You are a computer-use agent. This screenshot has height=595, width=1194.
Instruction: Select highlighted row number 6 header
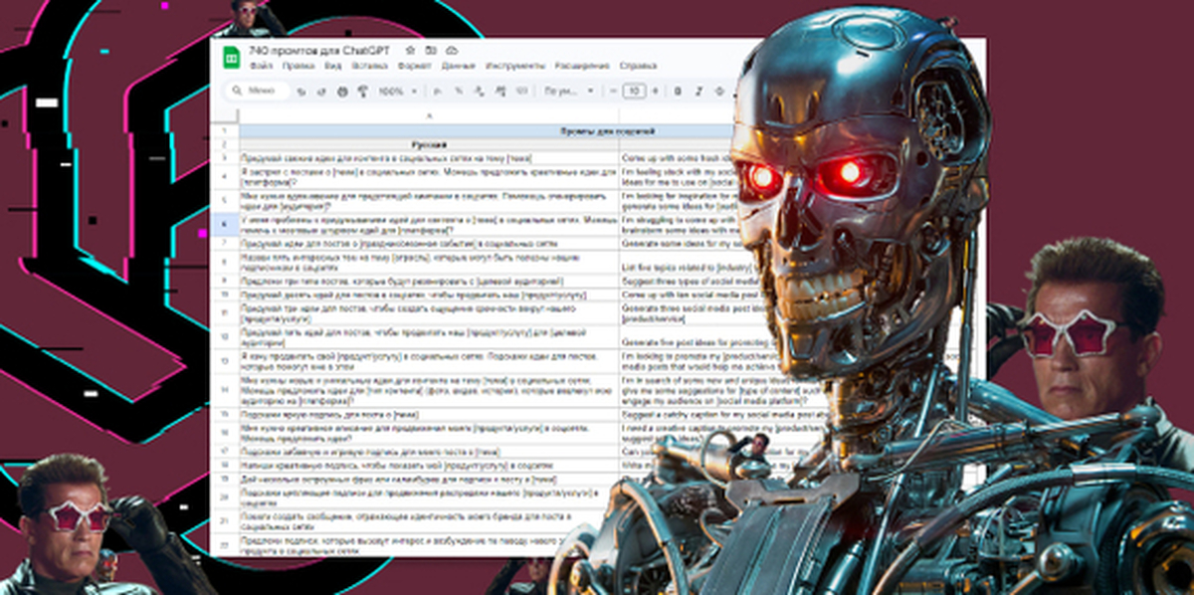click(x=224, y=225)
